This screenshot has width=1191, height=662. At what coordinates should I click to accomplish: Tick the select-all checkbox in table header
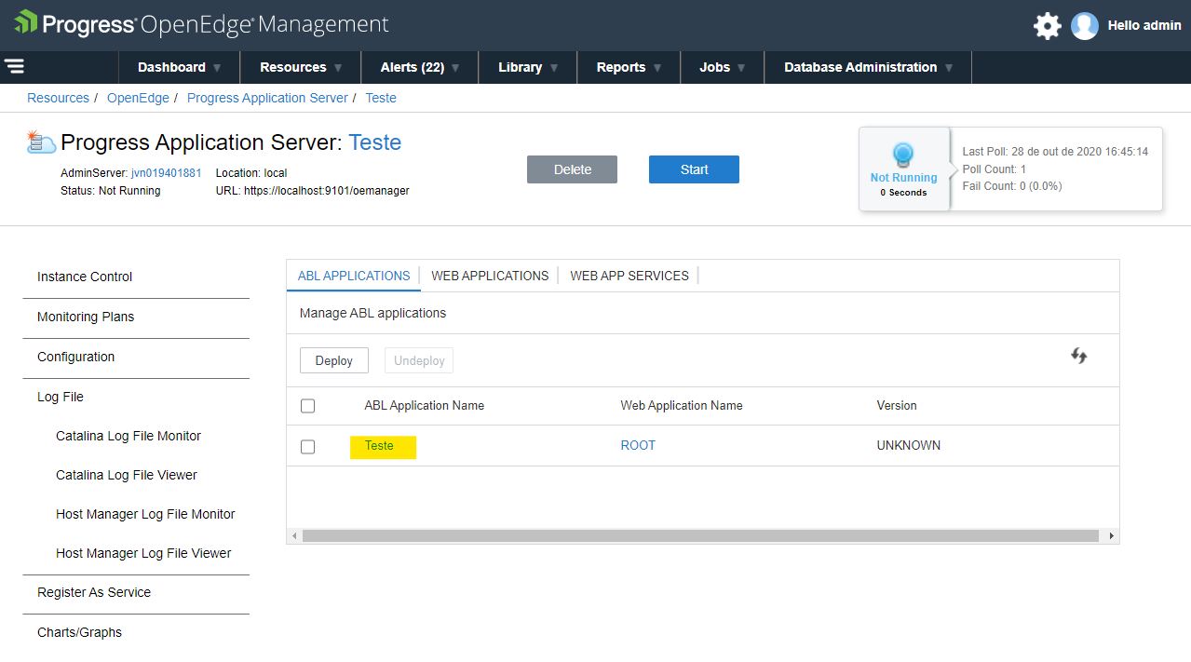point(308,406)
